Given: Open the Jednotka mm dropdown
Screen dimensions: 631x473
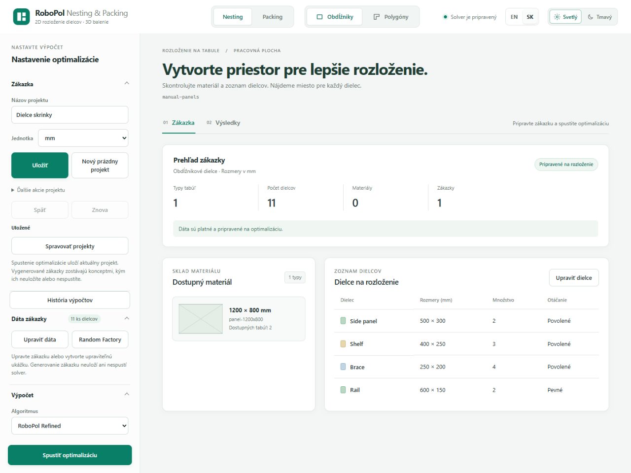Looking at the screenshot, I should pyautogui.click(x=83, y=138).
